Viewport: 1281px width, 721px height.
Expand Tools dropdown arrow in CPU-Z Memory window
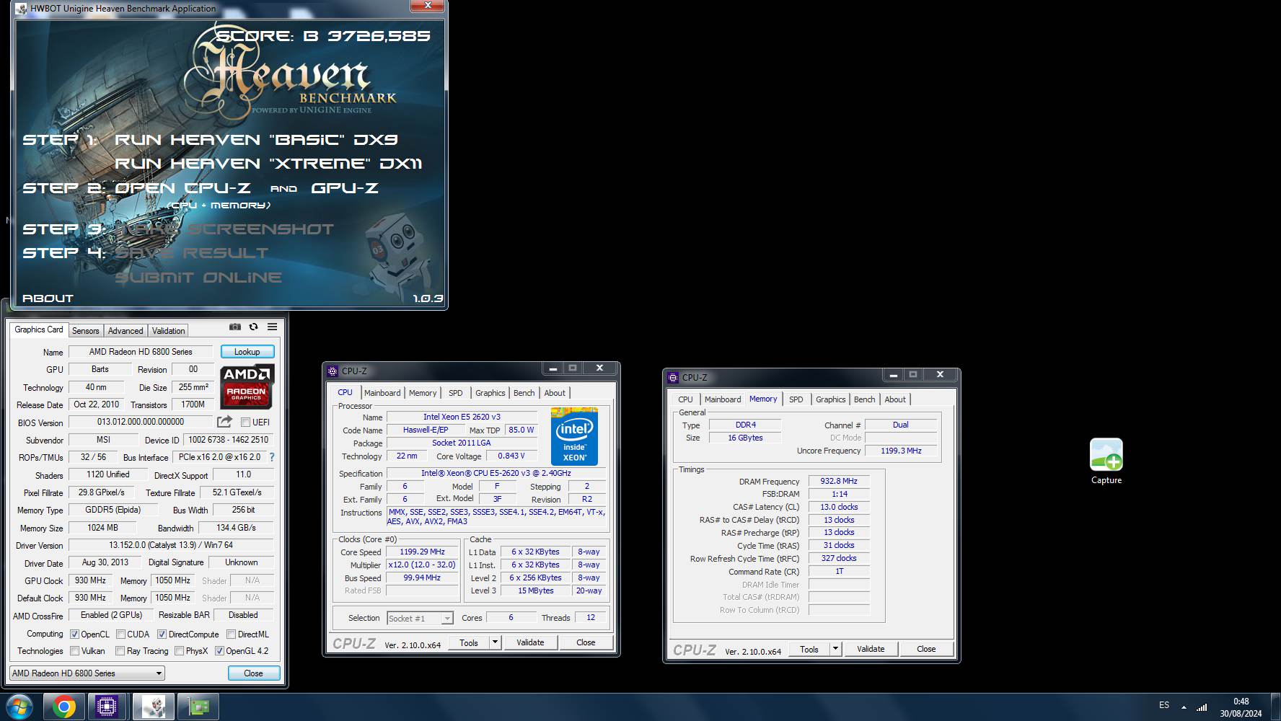click(x=835, y=649)
